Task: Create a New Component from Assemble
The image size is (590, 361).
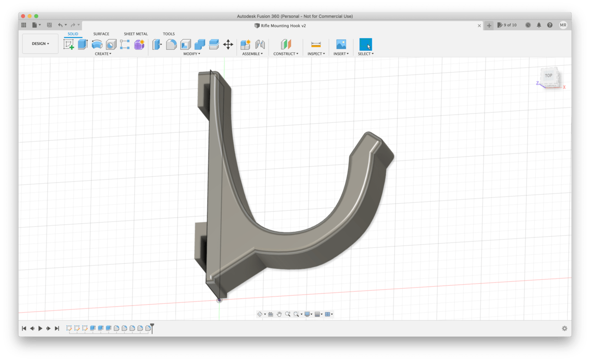Action: pyautogui.click(x=245, y=44)
